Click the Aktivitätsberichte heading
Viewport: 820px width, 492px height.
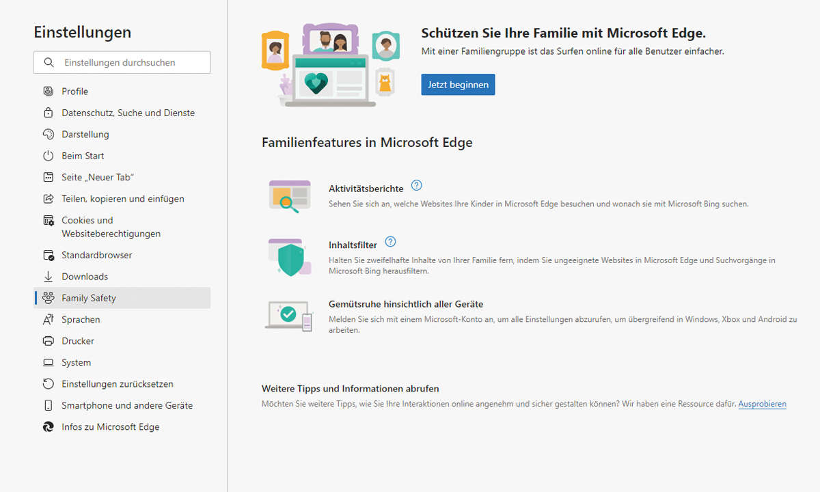pos(366,189)
